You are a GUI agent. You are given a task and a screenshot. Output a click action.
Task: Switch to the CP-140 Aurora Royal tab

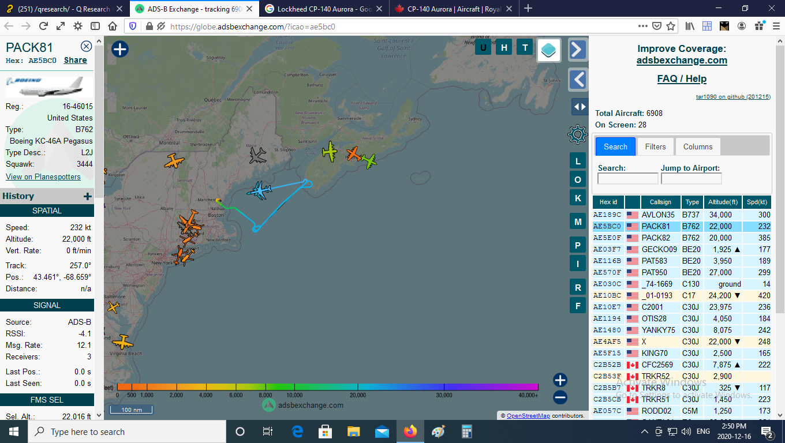click(454, 9)
